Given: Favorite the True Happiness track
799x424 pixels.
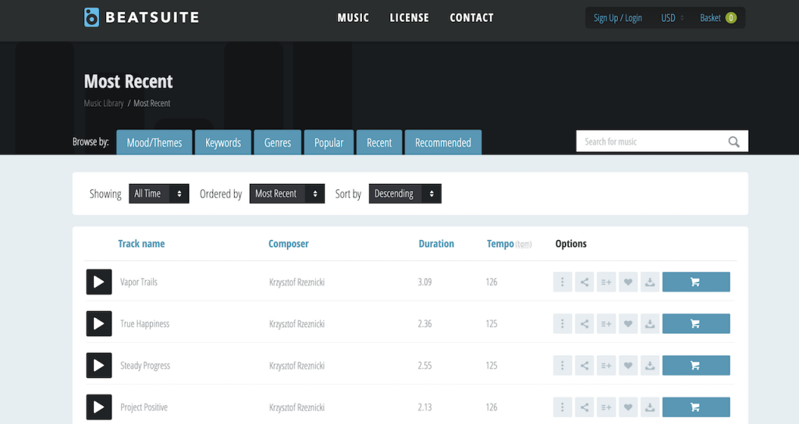Looking at the screenshot, I should [628, 323].
